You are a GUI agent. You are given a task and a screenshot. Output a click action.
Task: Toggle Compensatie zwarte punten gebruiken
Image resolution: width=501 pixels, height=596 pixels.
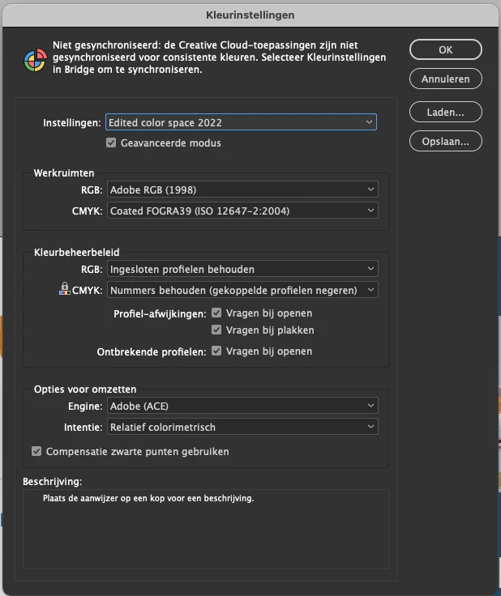point(36,451)
